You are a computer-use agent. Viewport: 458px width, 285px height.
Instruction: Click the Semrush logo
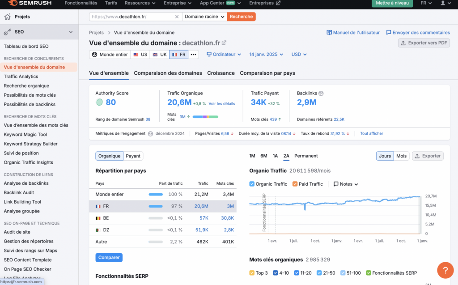pyautogui.click(x=30, y=3)
